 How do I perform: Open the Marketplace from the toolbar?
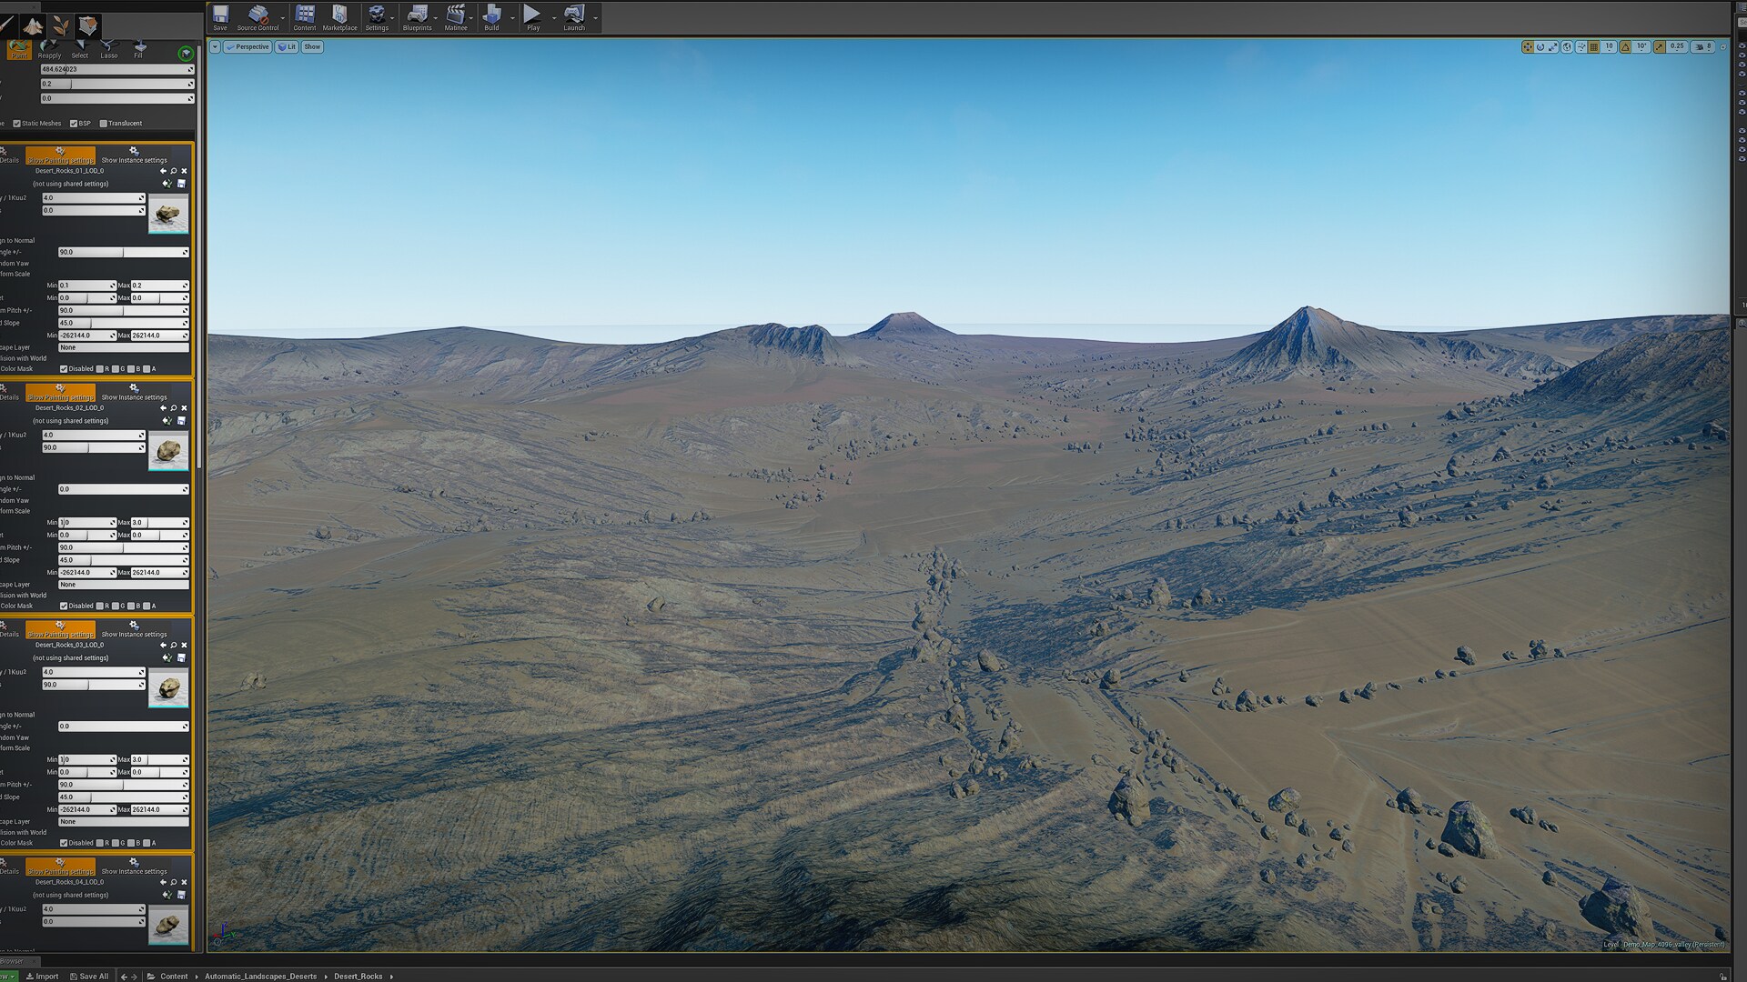coord(339,16)
